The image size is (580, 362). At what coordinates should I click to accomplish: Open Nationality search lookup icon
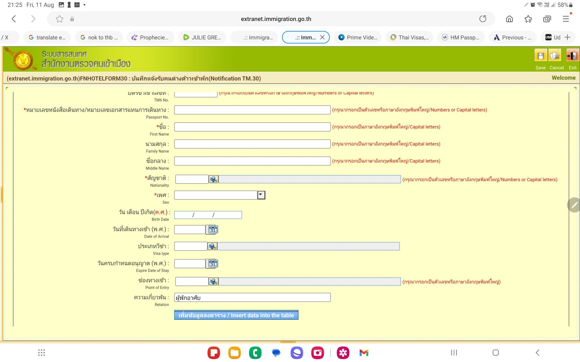coord(214,179)
